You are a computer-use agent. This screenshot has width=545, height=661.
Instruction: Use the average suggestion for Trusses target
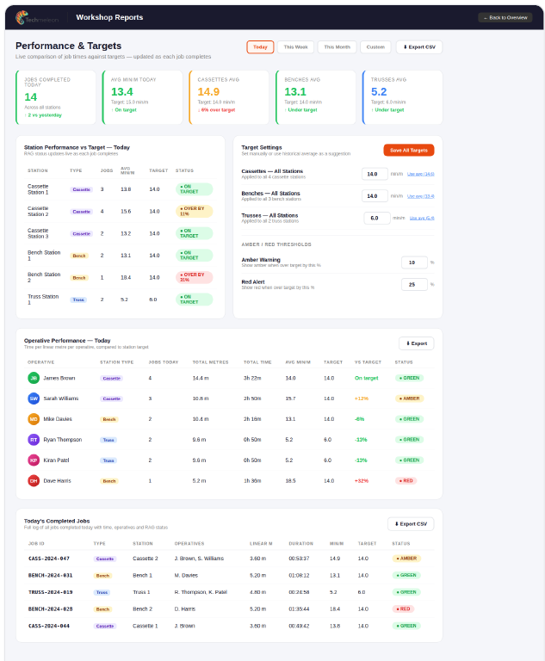click(x=422, y=218)
